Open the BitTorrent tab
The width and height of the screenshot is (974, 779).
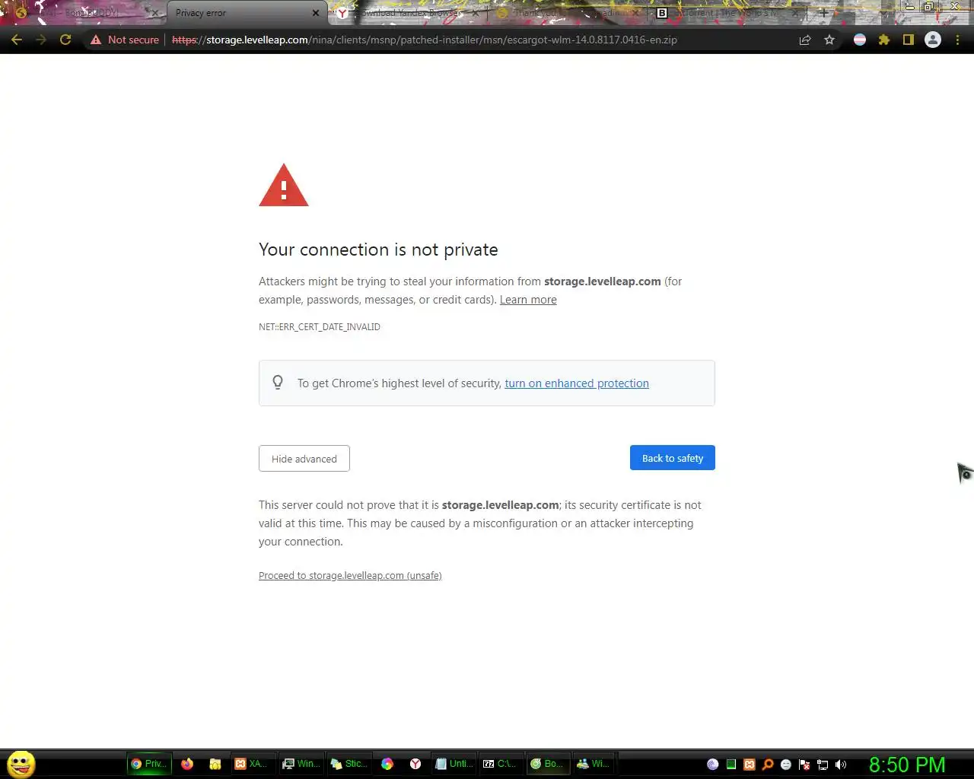click(723, 13)
